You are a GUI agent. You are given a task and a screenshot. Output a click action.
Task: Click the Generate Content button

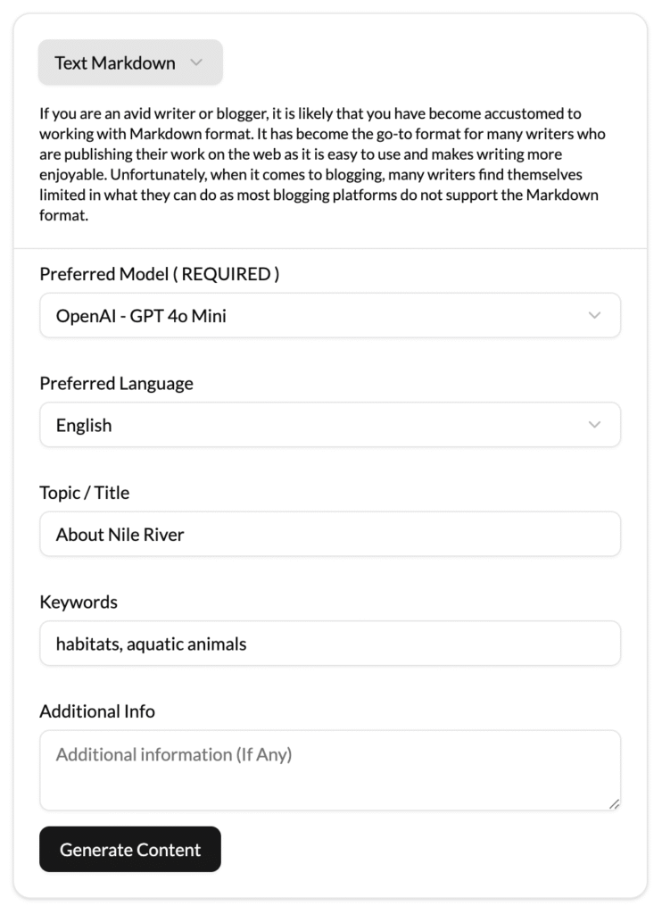coord(130,850)
